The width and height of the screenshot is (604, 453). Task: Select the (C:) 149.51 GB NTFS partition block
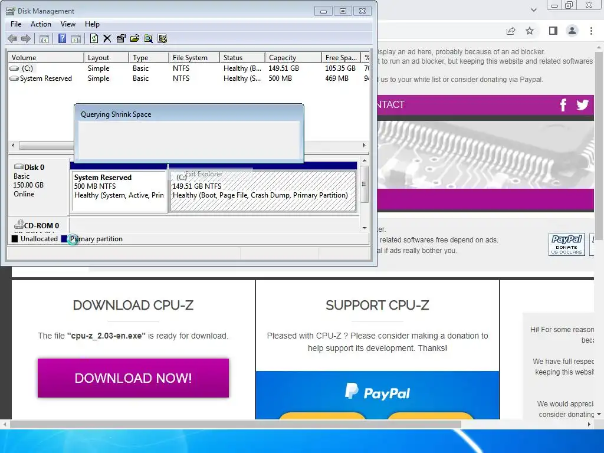tap(263, 191)
